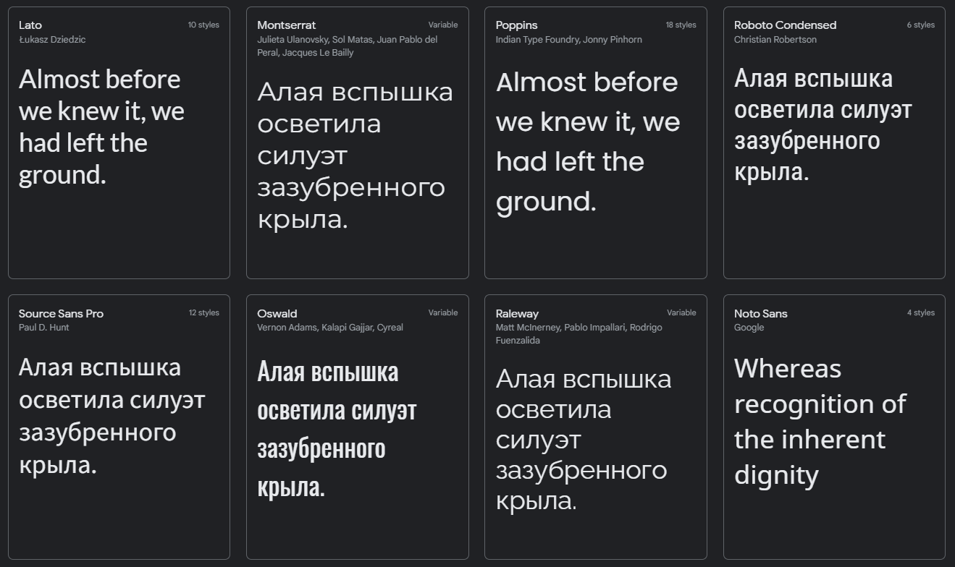
Task: Open the Poppins font title
Action: coord(516,25)
